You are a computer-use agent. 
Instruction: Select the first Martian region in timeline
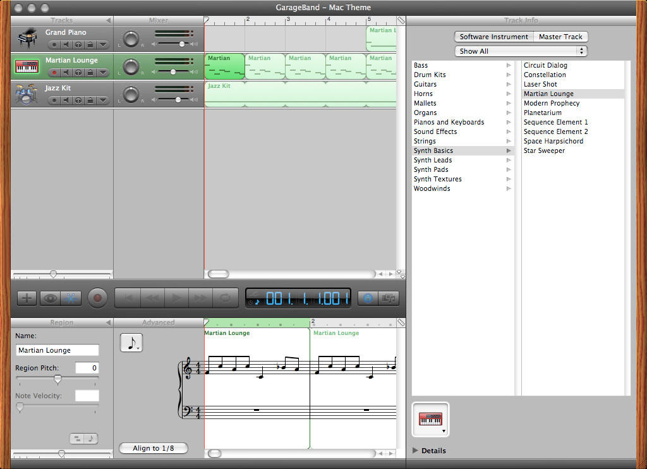click(224, 66)
